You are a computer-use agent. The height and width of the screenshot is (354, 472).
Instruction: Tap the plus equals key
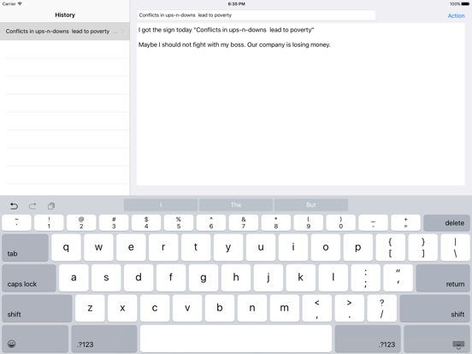[x=406, y=223]
